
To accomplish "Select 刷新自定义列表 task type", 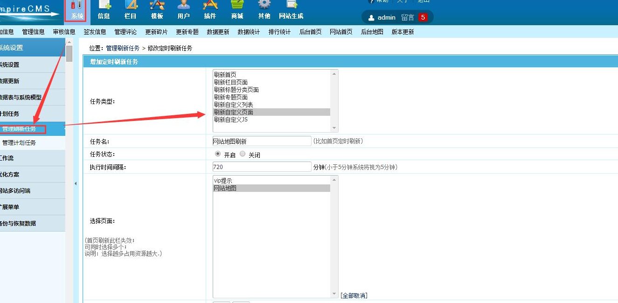I will pos(271,105).
